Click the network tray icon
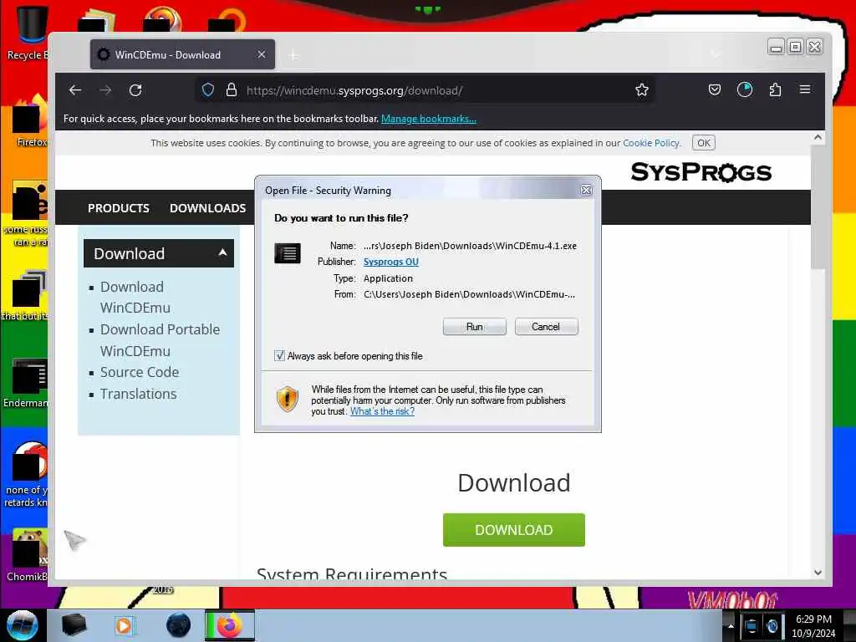Image resolution: width=856 pixels, height=642 pixels. pos(751,625)
